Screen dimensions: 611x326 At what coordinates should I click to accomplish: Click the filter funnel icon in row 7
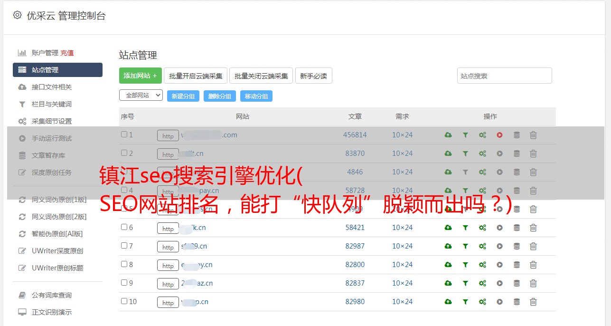465,246
